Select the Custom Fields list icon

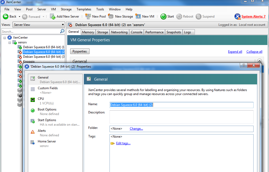coord(33,89)
